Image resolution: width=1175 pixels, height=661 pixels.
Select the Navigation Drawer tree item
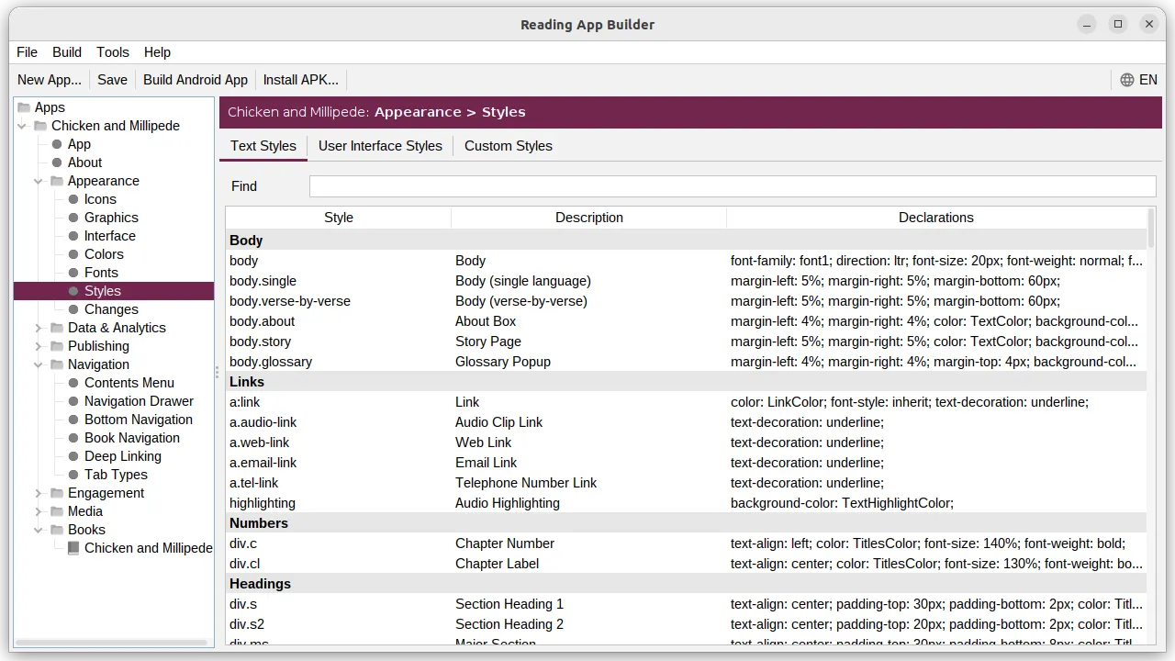(x=139, y=401)
